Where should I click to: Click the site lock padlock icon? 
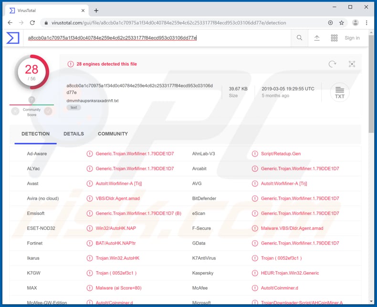coord(46,23)
